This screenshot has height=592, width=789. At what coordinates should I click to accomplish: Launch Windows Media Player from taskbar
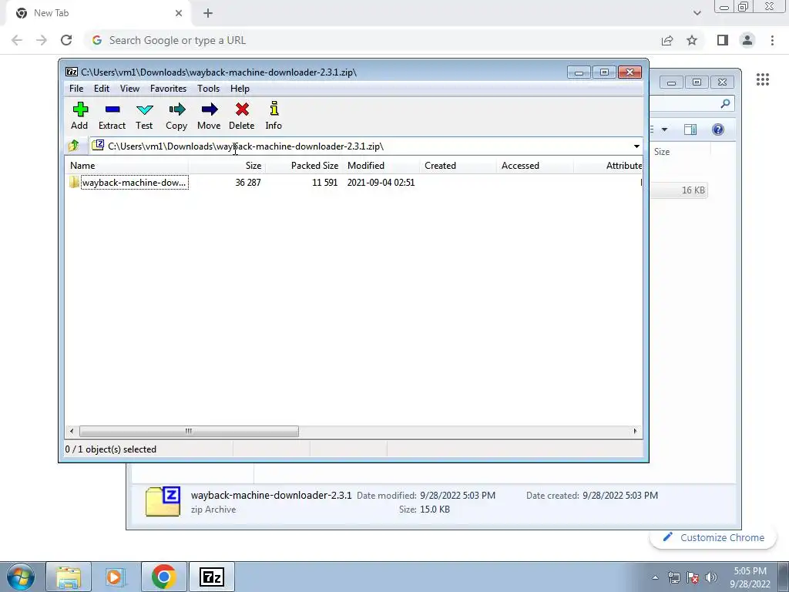[115, 577]
